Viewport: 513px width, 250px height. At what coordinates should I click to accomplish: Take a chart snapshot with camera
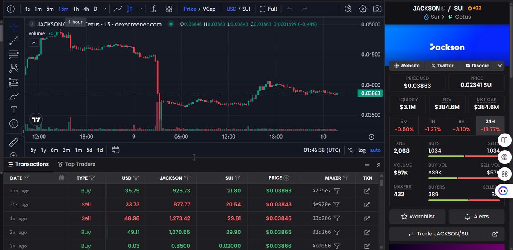377,9
